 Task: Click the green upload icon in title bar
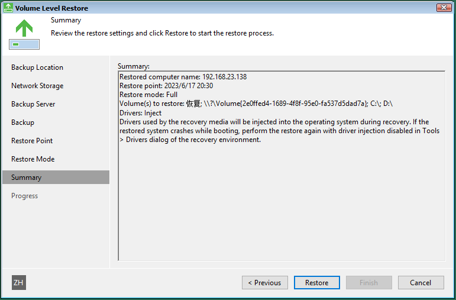(8, 8)
